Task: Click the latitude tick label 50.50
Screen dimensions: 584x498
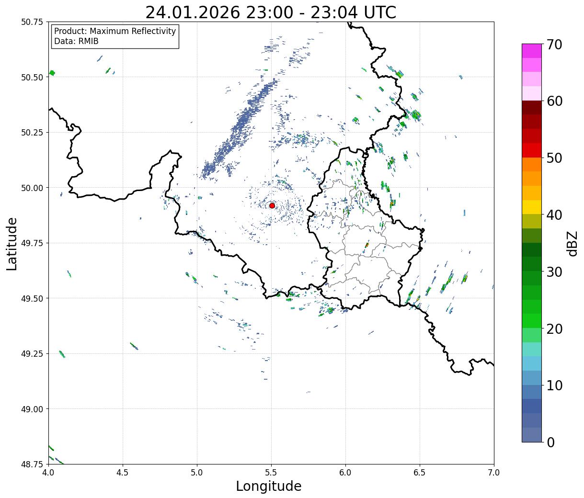Action: pos(32,77)
